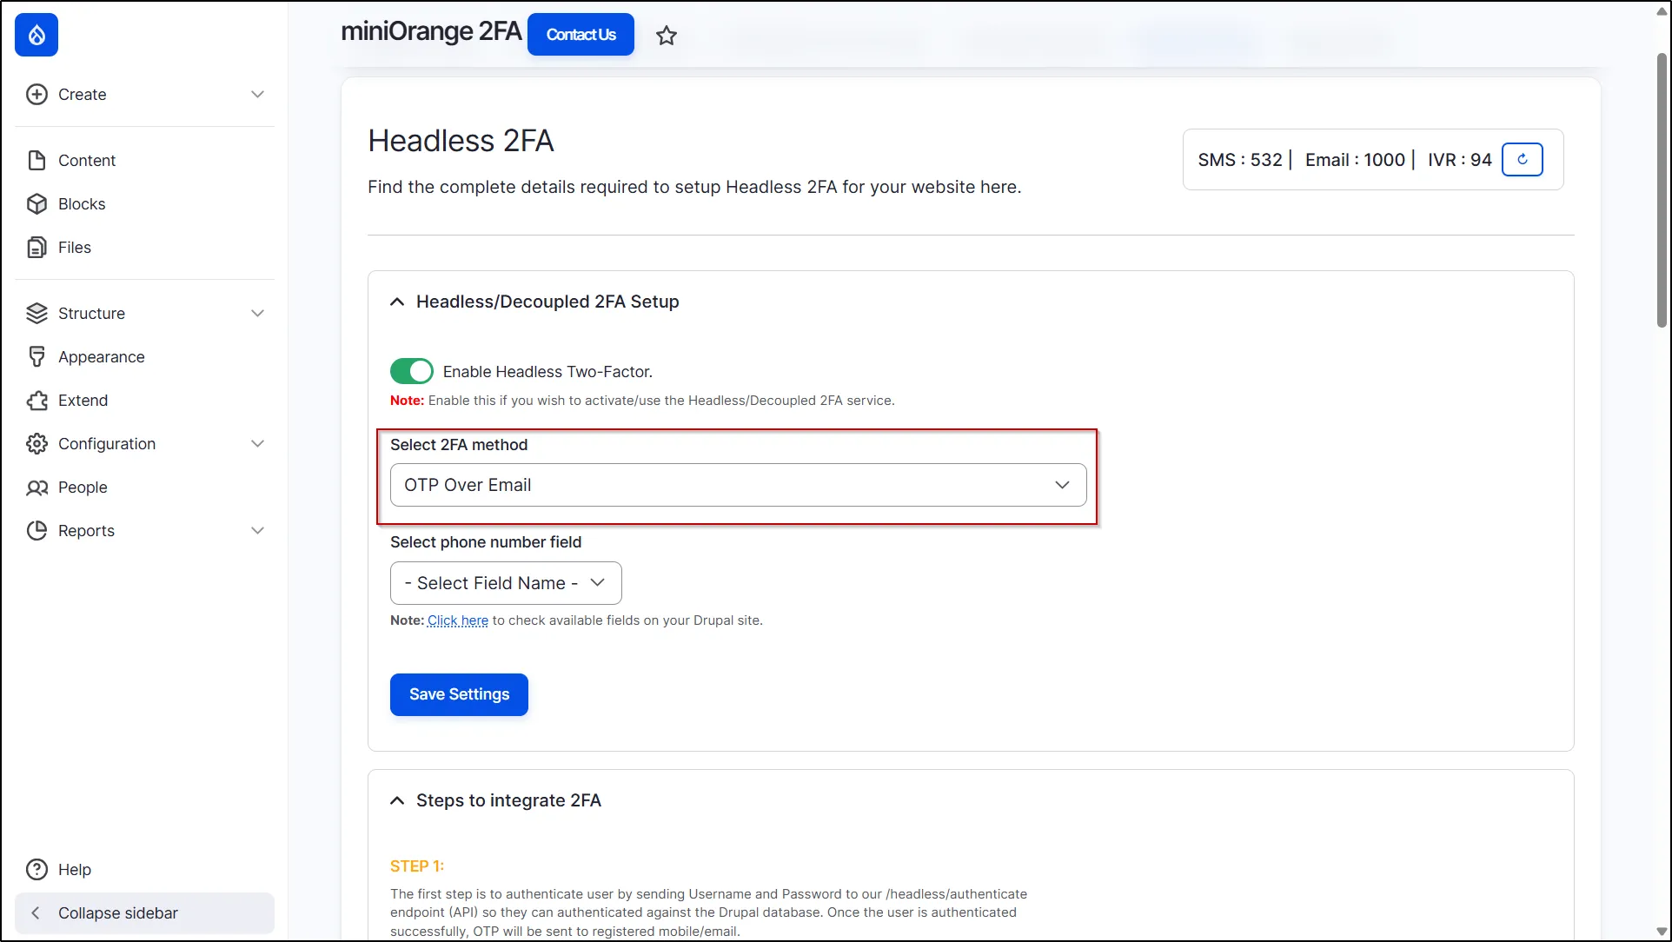
Task: Click the vertical page scrollbar thumb
Action: [1662, 189]
